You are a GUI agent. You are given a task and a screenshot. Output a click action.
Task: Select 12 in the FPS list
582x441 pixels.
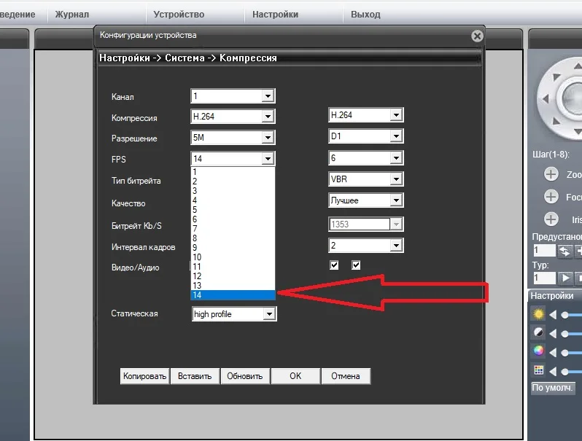[x=233, y=276]
